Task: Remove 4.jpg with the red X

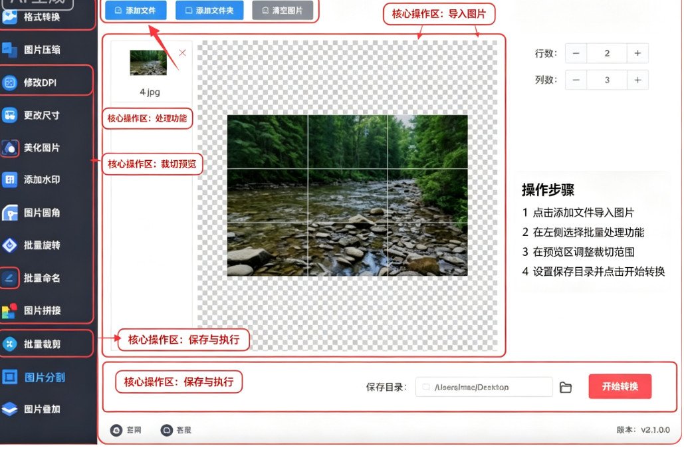Action: (182, 53)
